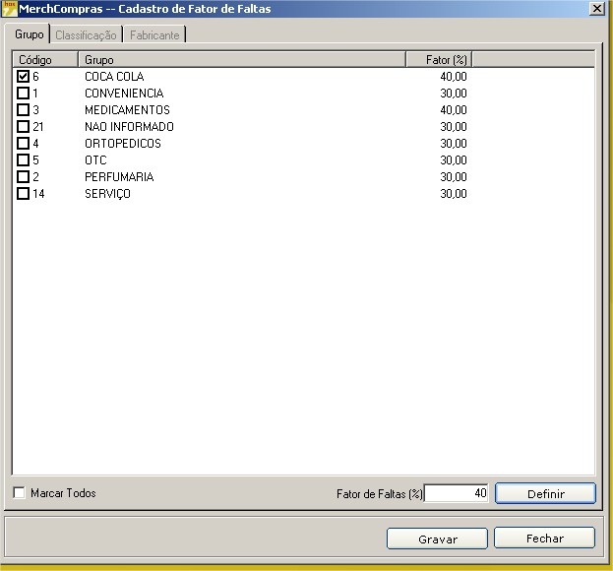Focus the Fator de Faltas (%) input field
Viewport: 613px width, 571px height.
click(457, 493)
